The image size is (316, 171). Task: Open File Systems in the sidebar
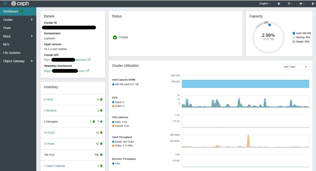pyautogui.click(x=12, y=53)
